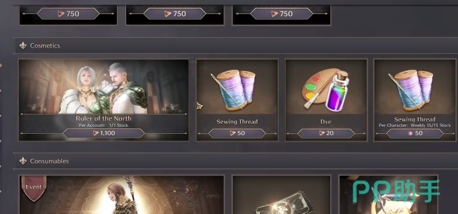Choose the weekly-stock Sewing Thread spool icon
This screenshot has height=214, width=458.
[412, 89]
